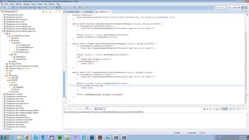Open the Run menu
The width and height of the screenshot is (249, 140).
point(46,4)
